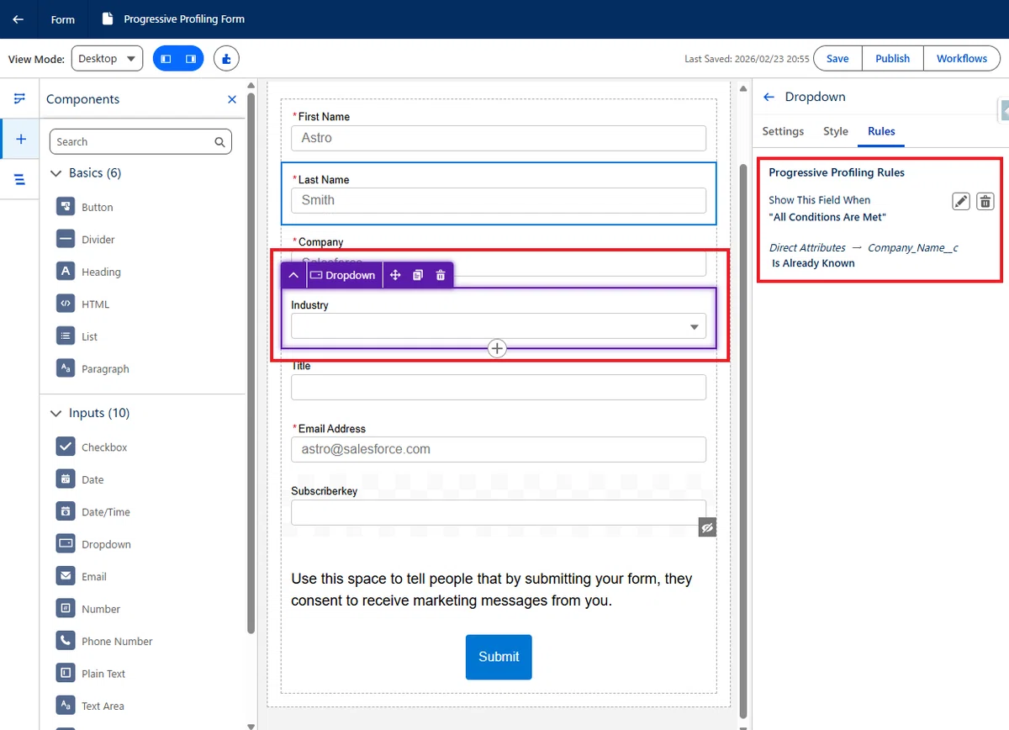The width and height of the screenshot is (1009, 730).
Task: Select the Checkbox component icon
Action: tap(66, 447)
